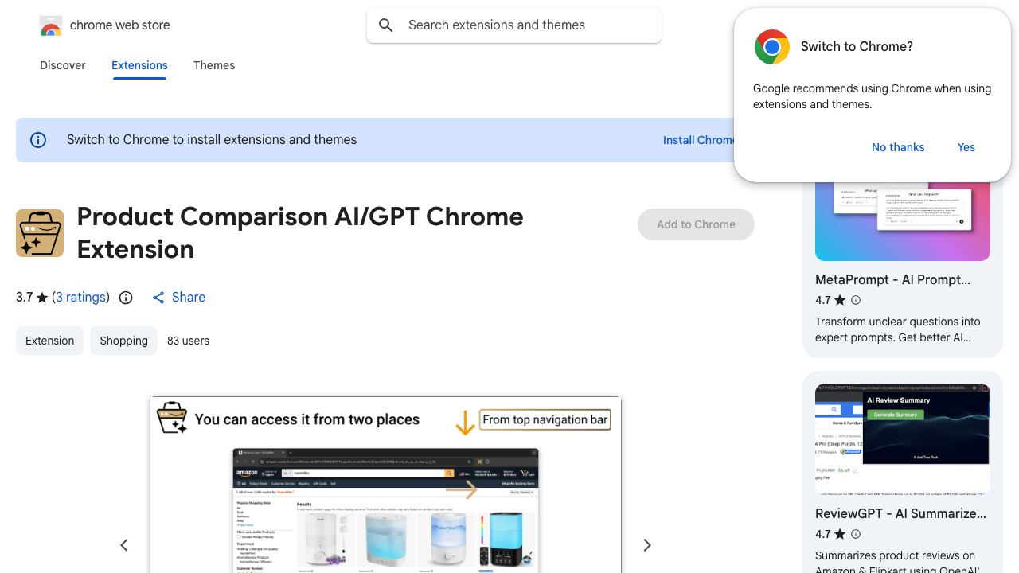Screen dimensions: 1019x573
Task: Click 'Transform unclear questions' description text
Action: [x=897, y=329]
